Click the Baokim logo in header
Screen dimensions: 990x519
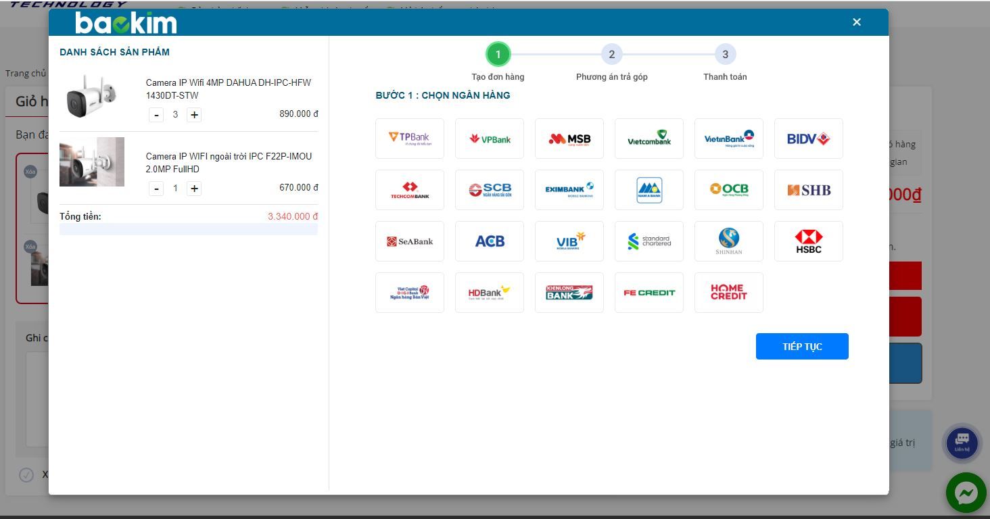click(x=126, y=22)
